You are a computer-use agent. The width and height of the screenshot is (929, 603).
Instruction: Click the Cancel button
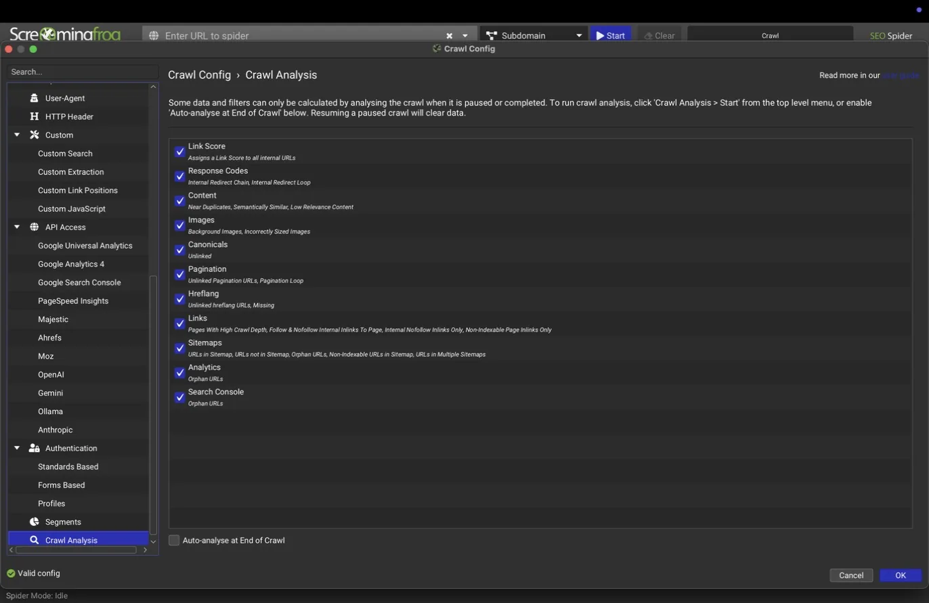pyautogui.click(x=851, y=575)
